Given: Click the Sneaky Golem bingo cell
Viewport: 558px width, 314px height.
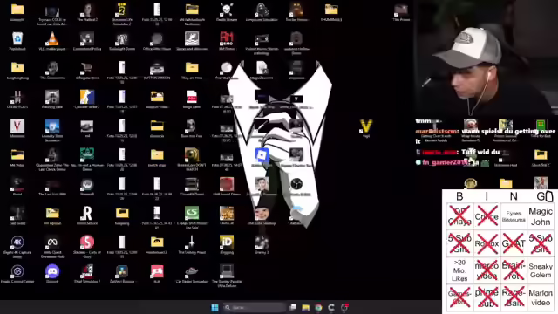Looking at the screenshot, I should click(x=541, y=270).
